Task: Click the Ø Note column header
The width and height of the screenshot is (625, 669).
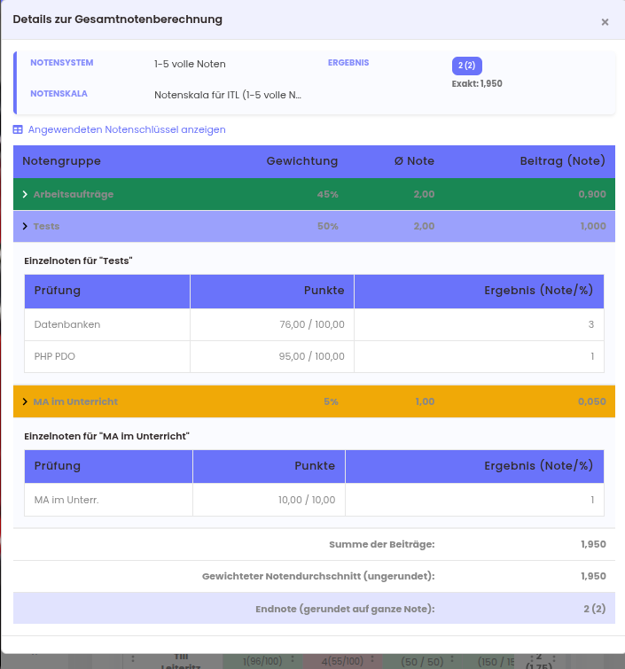Action: point(414,161)
